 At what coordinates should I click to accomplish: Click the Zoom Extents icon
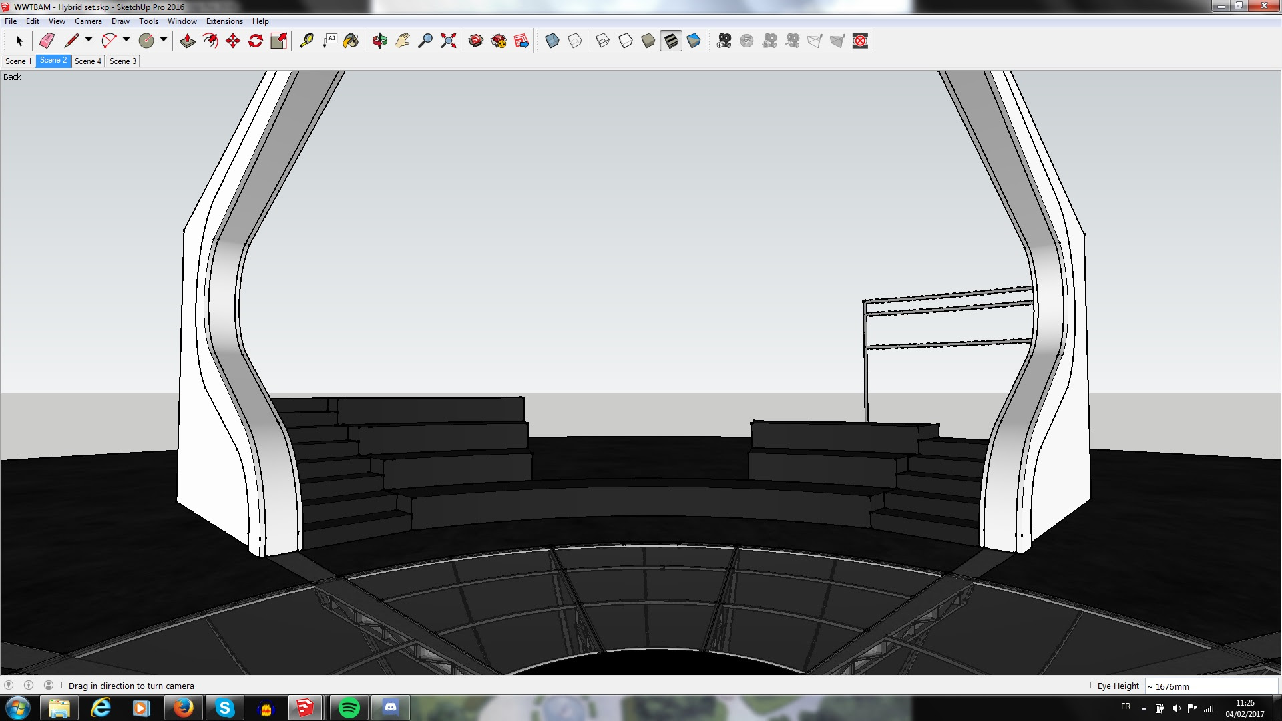click(x=449, y=41)
